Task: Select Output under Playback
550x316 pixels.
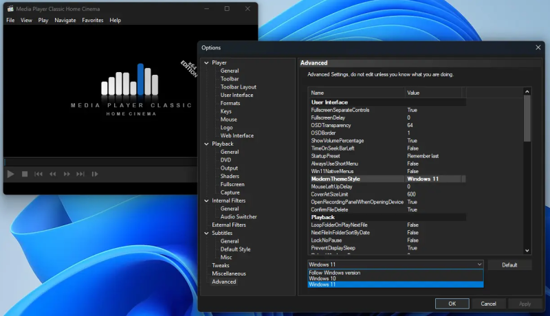Action: (x=229, y=168)
